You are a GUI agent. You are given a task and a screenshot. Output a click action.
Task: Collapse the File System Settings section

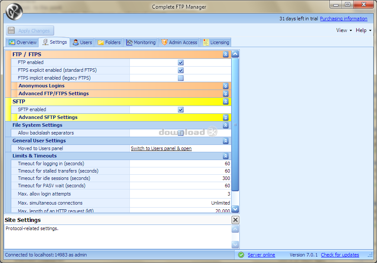[226, 125]
